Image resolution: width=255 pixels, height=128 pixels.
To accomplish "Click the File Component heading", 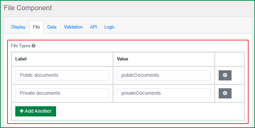I will point(28,8).
